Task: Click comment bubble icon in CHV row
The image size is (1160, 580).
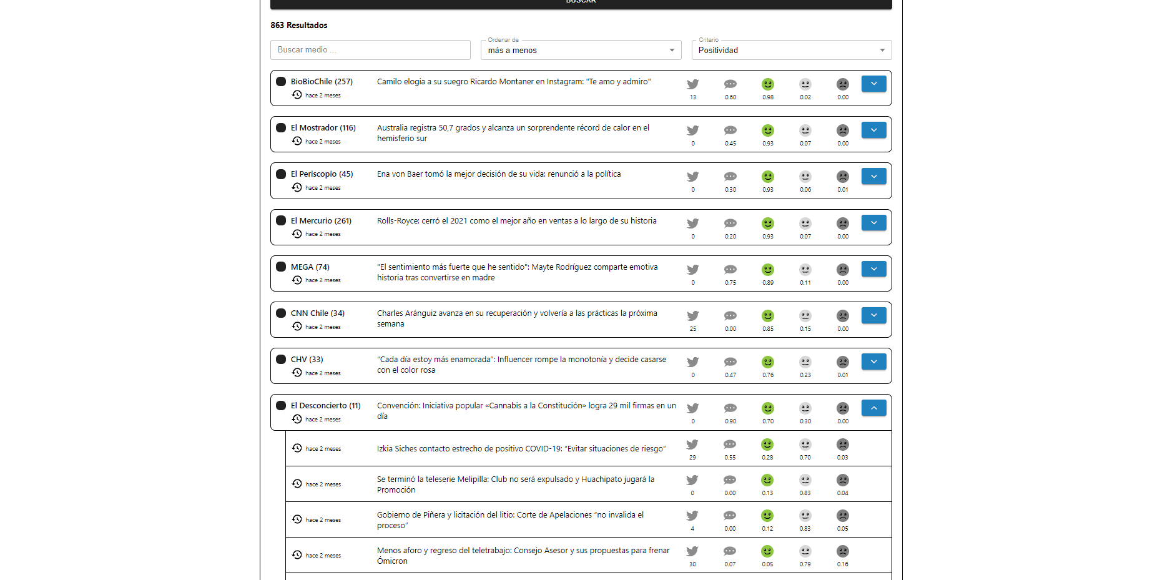Action: click(730, 362)
